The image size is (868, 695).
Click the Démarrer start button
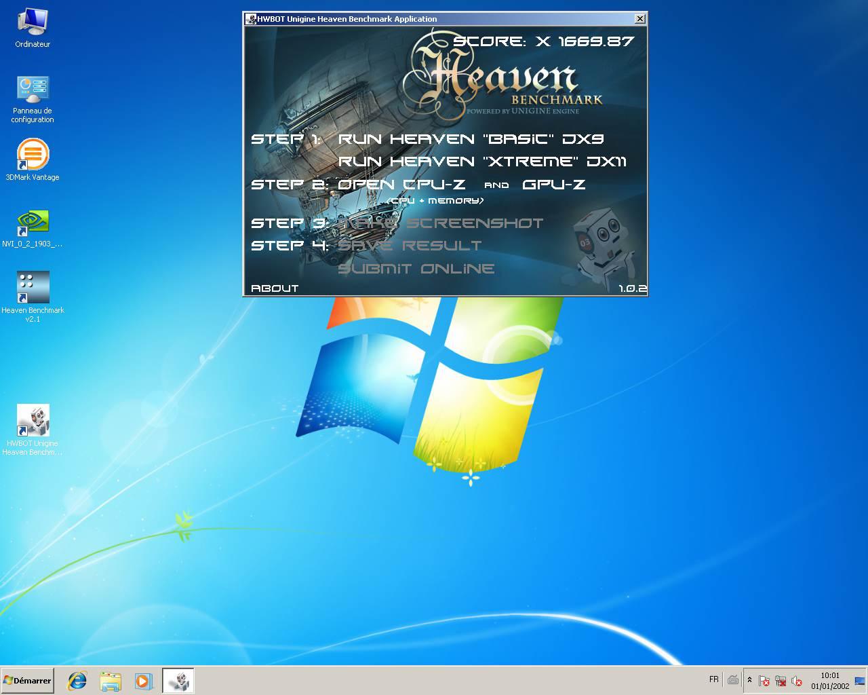[27, 680]
